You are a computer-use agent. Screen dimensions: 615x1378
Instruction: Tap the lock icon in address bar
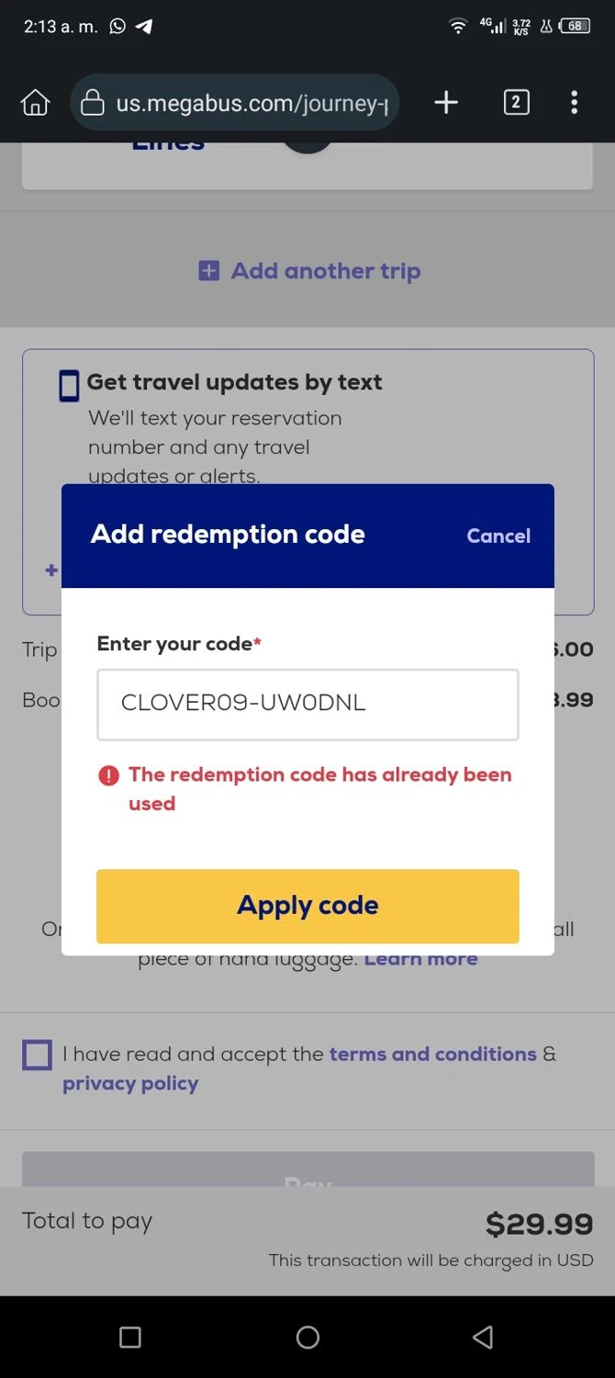(x=93, y=103)
